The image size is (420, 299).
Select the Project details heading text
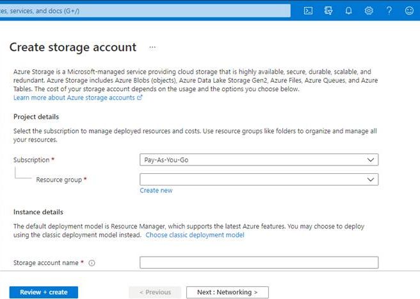36,117
